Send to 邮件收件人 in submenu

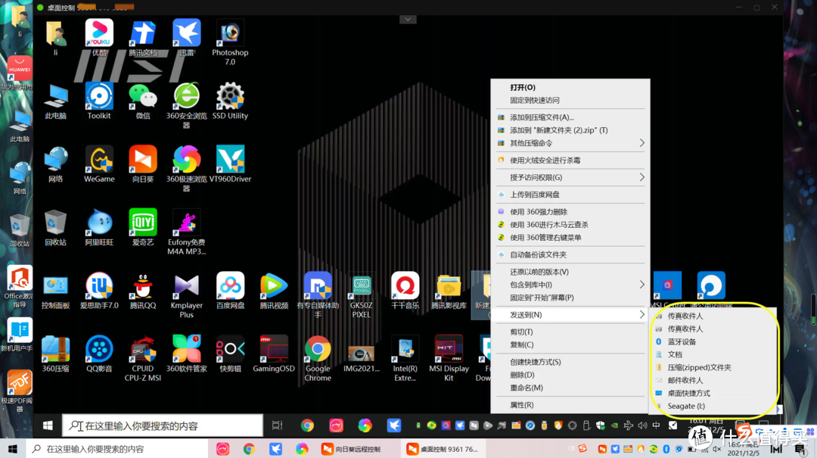click(713, 380)
